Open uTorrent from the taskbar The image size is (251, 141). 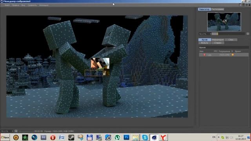pos(117,137)
